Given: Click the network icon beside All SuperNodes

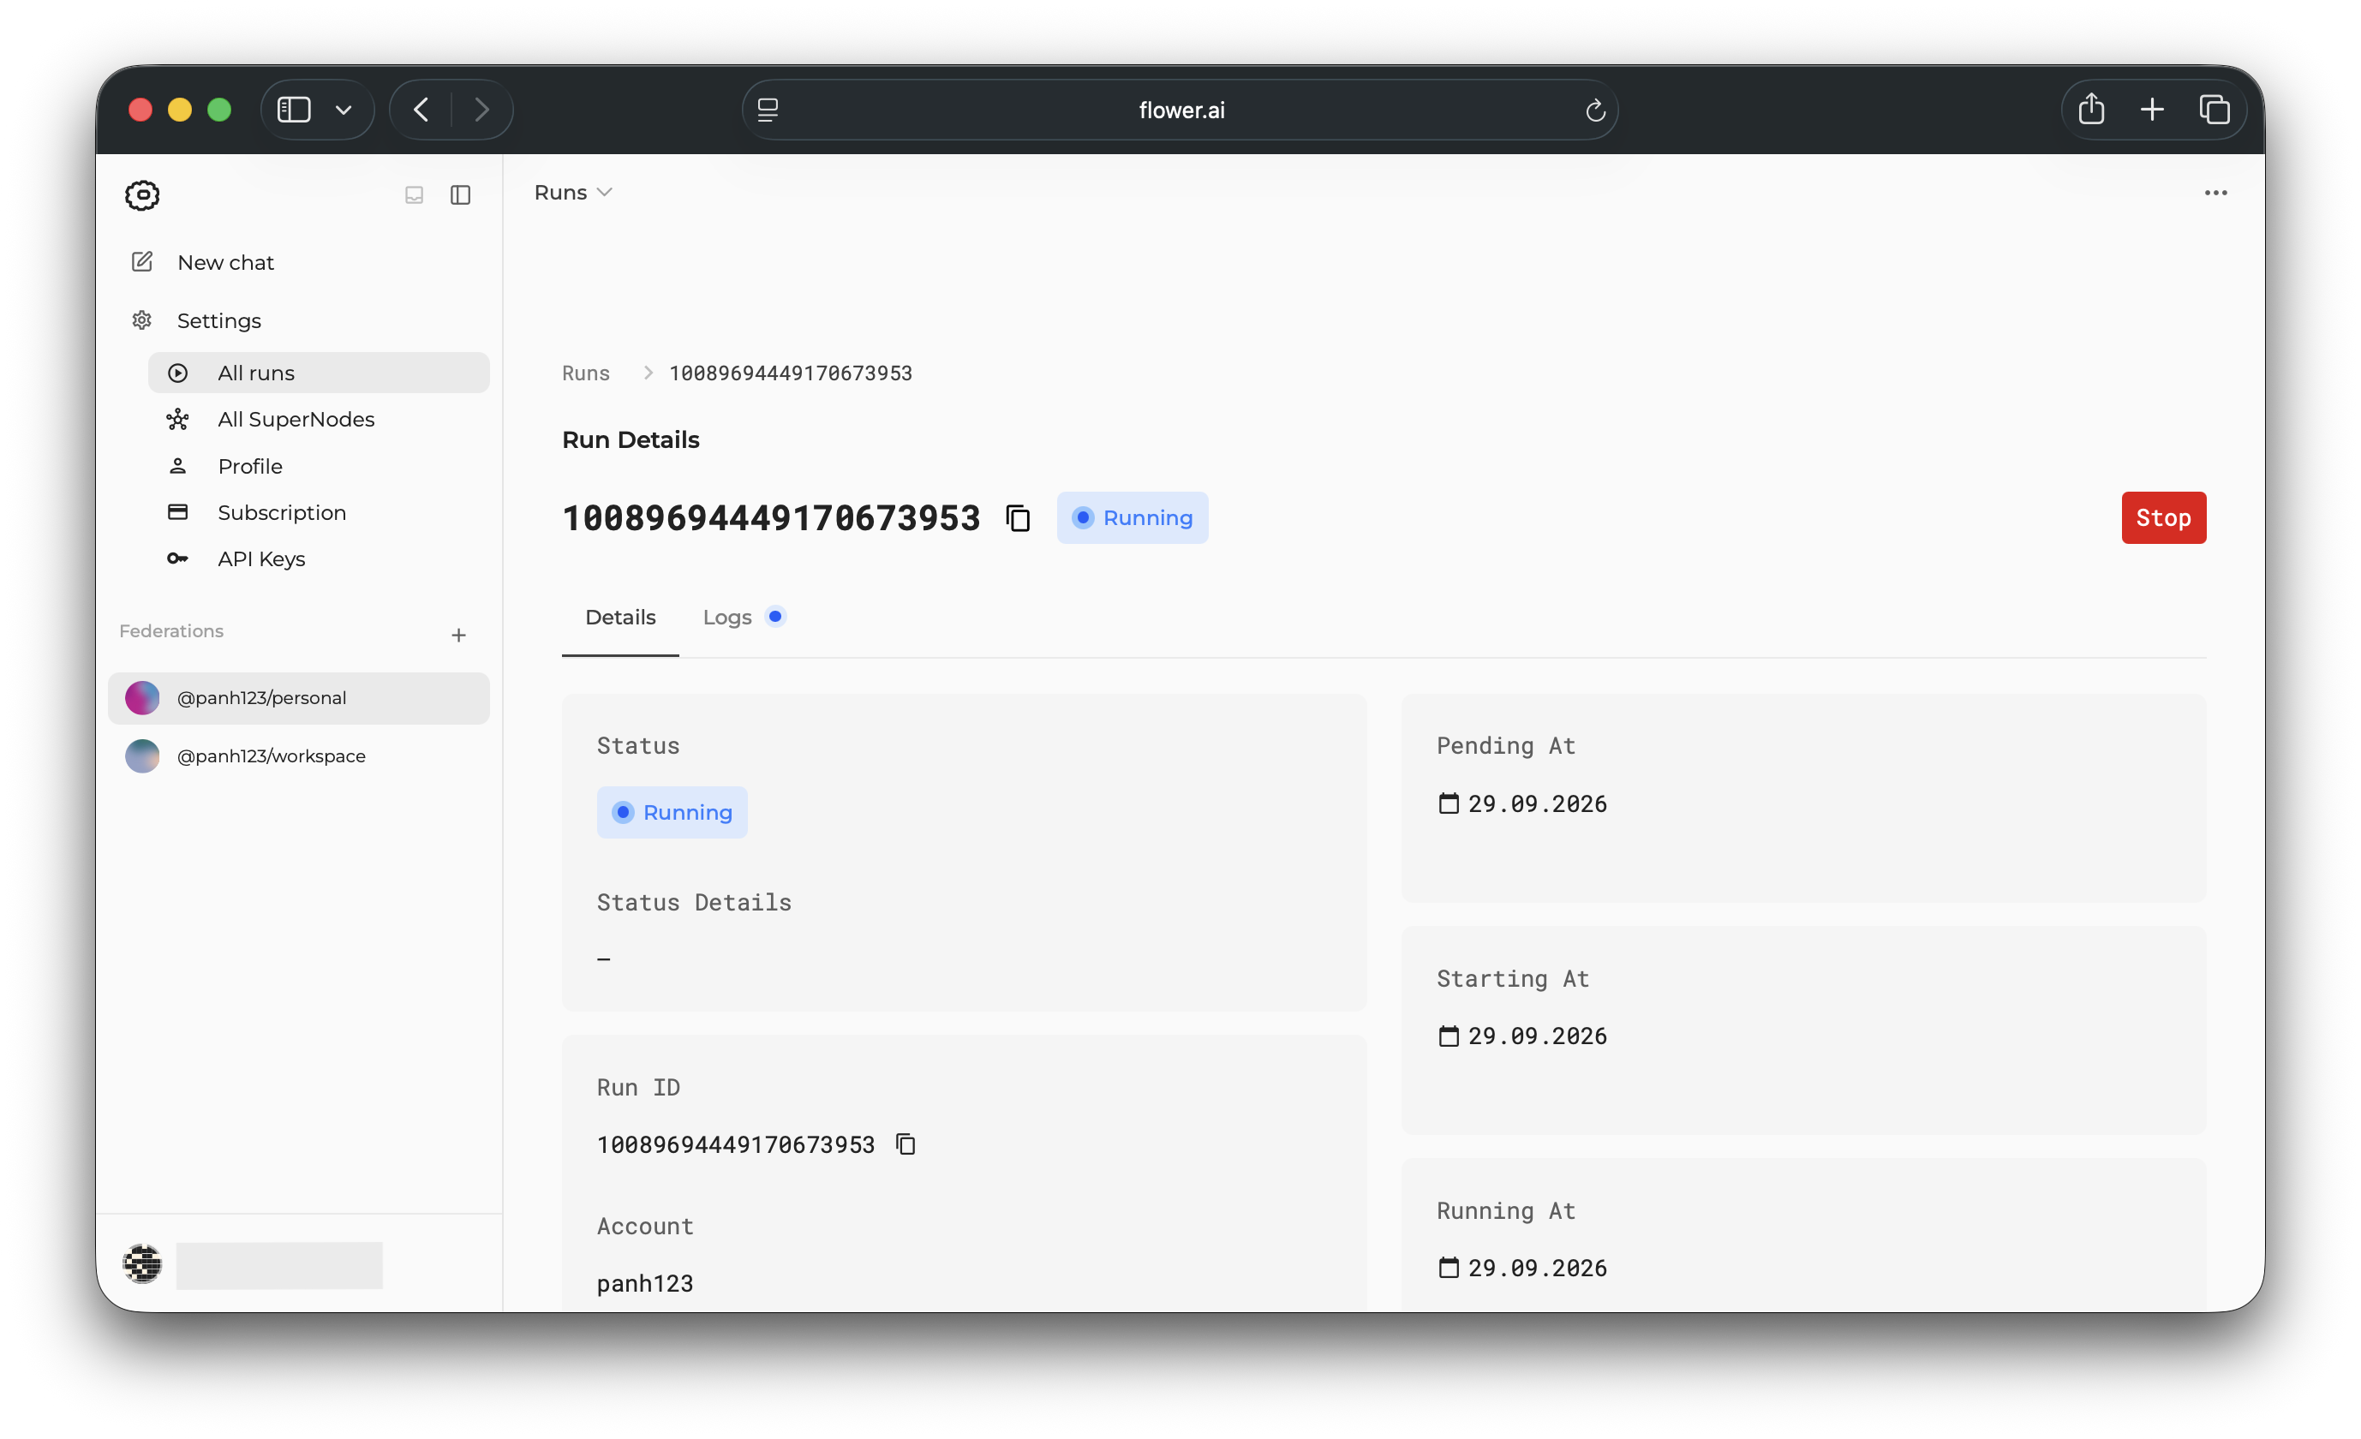Looking at the screenshot, I should click(x=177, y=419).
